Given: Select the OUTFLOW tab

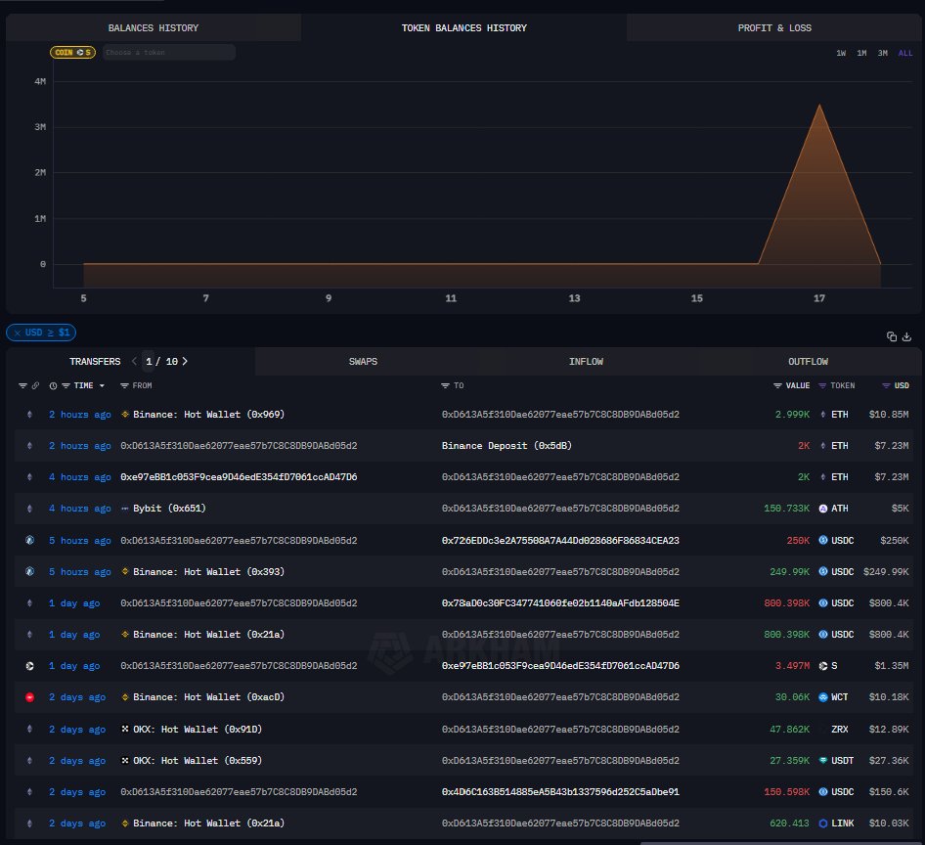Looking at the screenshot, I should click(x=808, y=361).
